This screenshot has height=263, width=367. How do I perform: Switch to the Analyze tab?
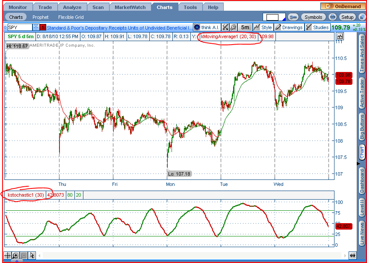click(x=72, y=7)
